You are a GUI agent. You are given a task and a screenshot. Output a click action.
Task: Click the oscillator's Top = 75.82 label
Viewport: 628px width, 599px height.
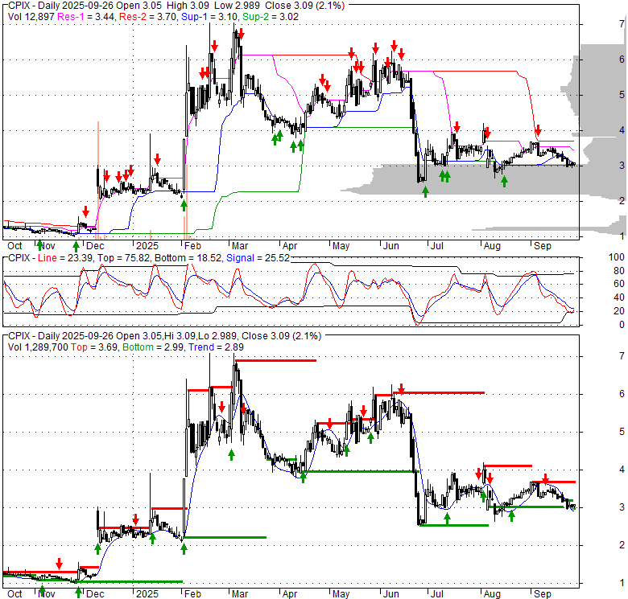click(x=123, y=258)
